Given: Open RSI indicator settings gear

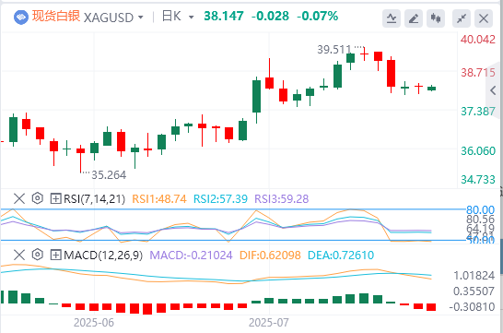Looking at the screenshot, I should tap(38, 198).
